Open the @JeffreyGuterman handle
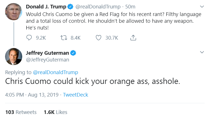The width and height of the screenshot is (210, 119). click(x=48, y=60)
